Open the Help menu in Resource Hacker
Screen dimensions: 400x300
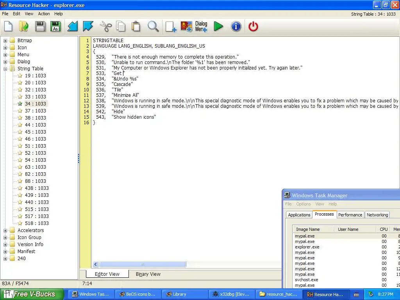pos(59,14)
